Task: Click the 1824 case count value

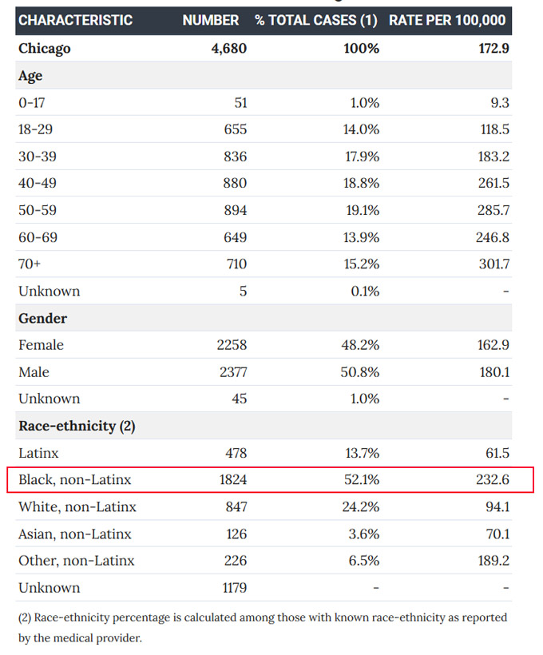Action: [x=233, y=479]
